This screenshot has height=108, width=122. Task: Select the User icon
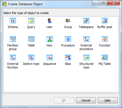click(50, 21)
